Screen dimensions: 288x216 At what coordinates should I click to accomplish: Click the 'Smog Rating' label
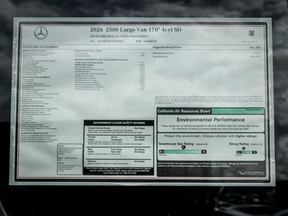pyautogui.click(x=239, y=144)
